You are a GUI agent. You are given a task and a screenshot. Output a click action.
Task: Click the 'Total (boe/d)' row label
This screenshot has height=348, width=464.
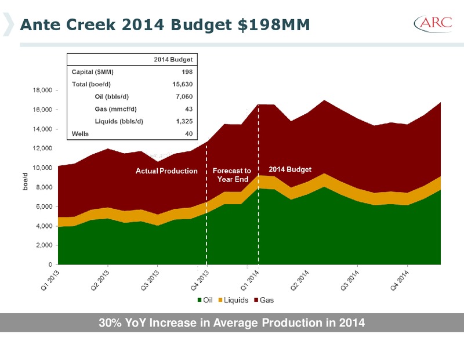[x=91, y=84]
